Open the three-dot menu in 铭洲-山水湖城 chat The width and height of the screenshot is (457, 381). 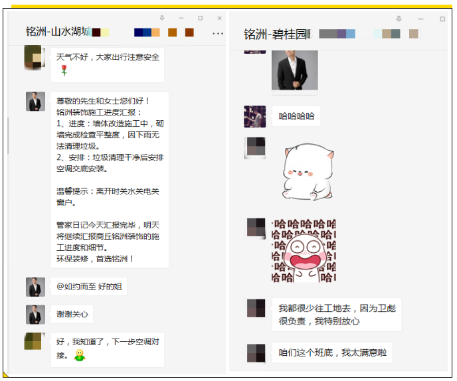tap(218, 33)
